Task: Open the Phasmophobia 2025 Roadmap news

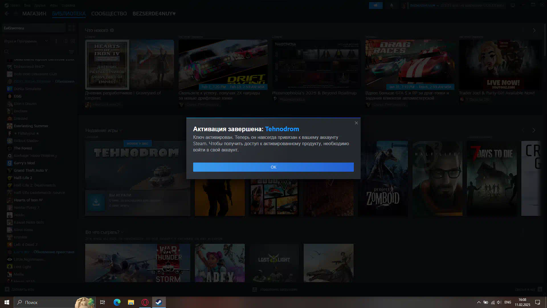Action: click(316, 65)
